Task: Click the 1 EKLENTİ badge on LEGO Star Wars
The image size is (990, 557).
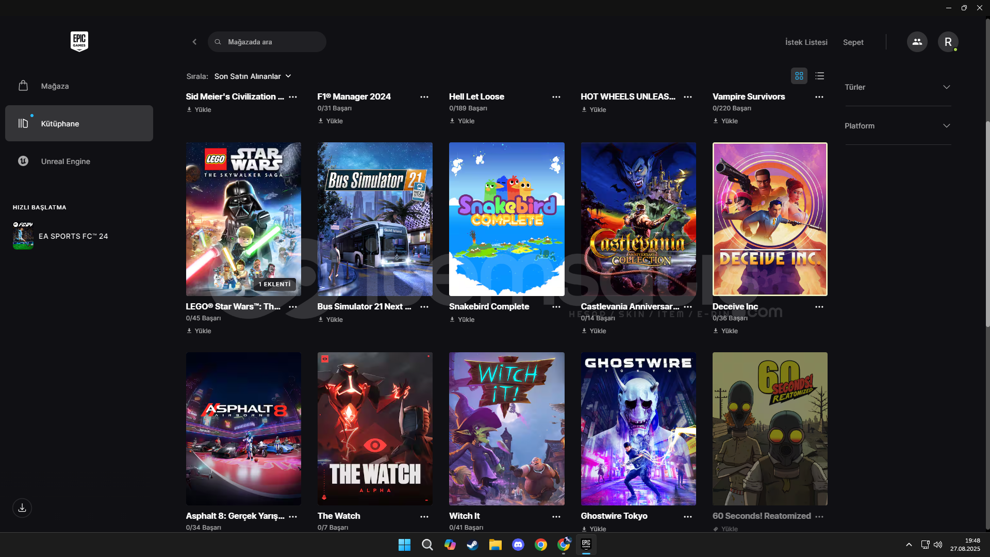Action: click(x=275, y=284)
